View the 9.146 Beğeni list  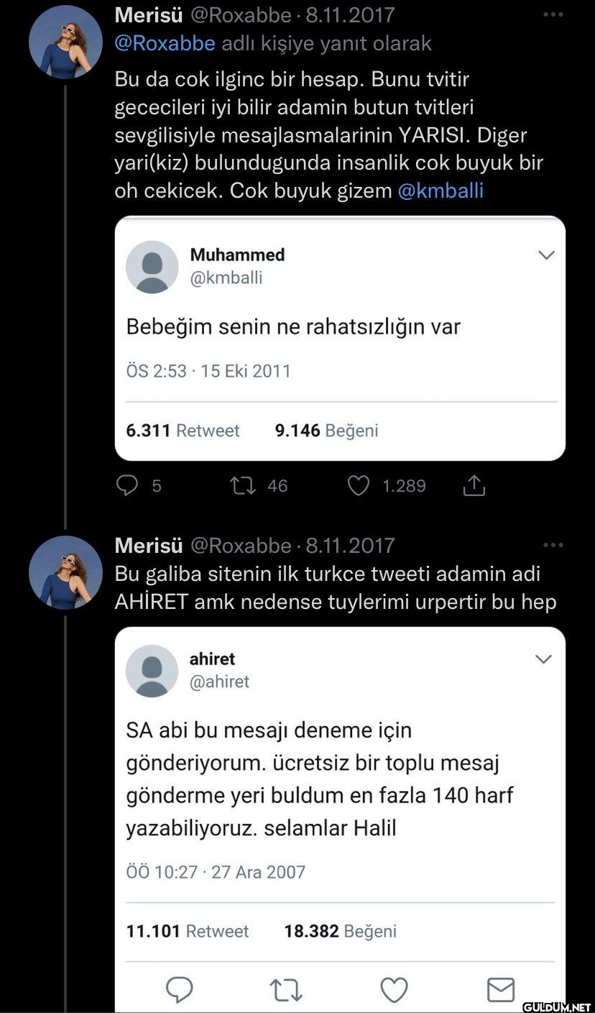click(x=326, y=431)
